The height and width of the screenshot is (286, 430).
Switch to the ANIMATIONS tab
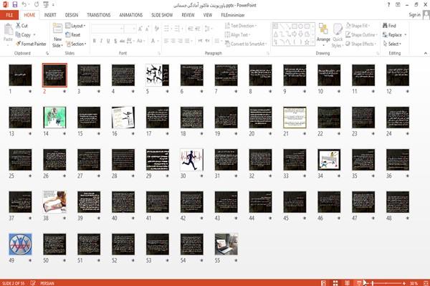click(x=131, y=15)
